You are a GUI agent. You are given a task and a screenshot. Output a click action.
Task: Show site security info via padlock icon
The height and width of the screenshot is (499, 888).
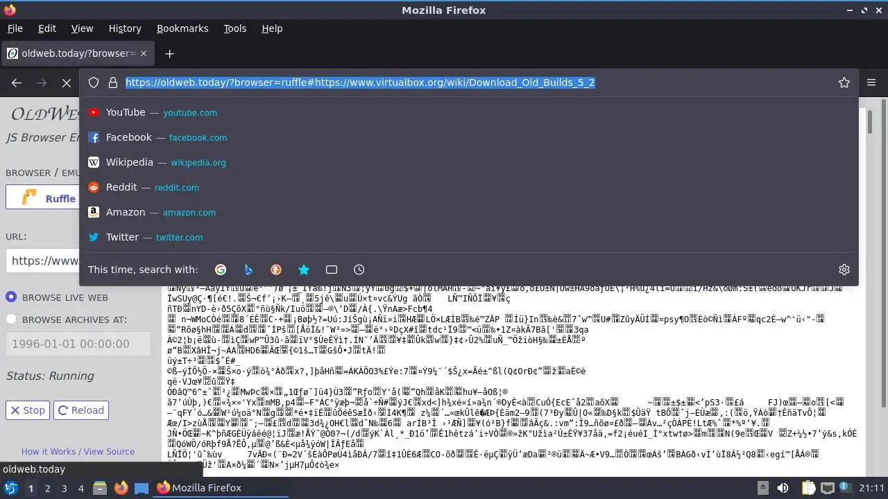[x=113, y=82]
